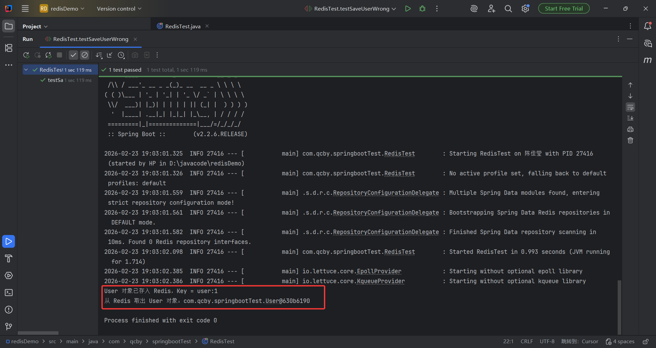Open the Version control dropdown
This screenshot has height=348, width=656.
coord(119,9)
